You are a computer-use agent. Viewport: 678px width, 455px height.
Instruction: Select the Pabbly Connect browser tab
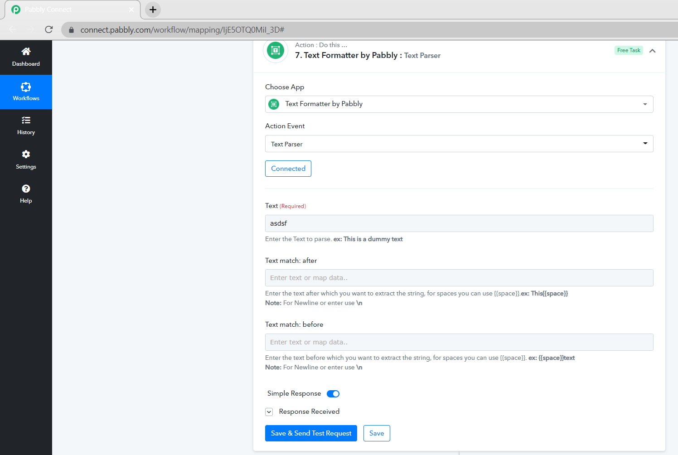(x=73, y=10)
